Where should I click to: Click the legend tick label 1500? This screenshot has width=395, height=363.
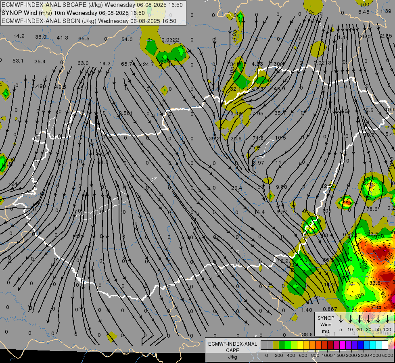tap(339, 355)
